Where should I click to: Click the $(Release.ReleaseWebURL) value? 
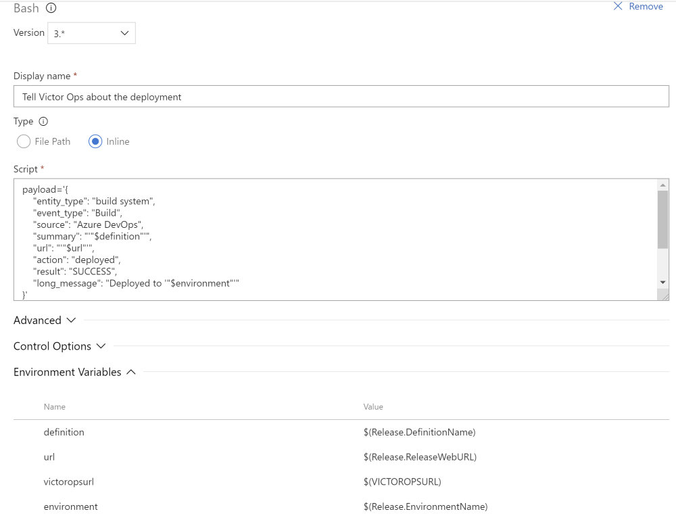click(x=420, y=456)
